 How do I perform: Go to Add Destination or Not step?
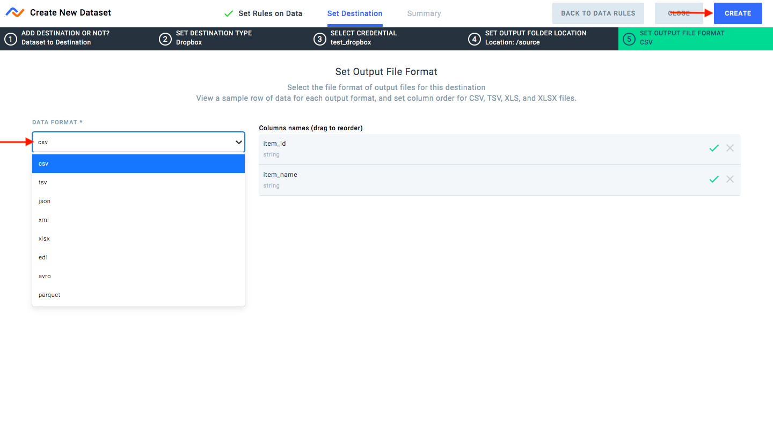pyautogui.click(x=77, y=39)
